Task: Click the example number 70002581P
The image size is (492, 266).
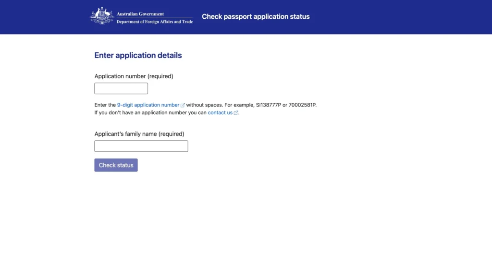Action: 302,105
